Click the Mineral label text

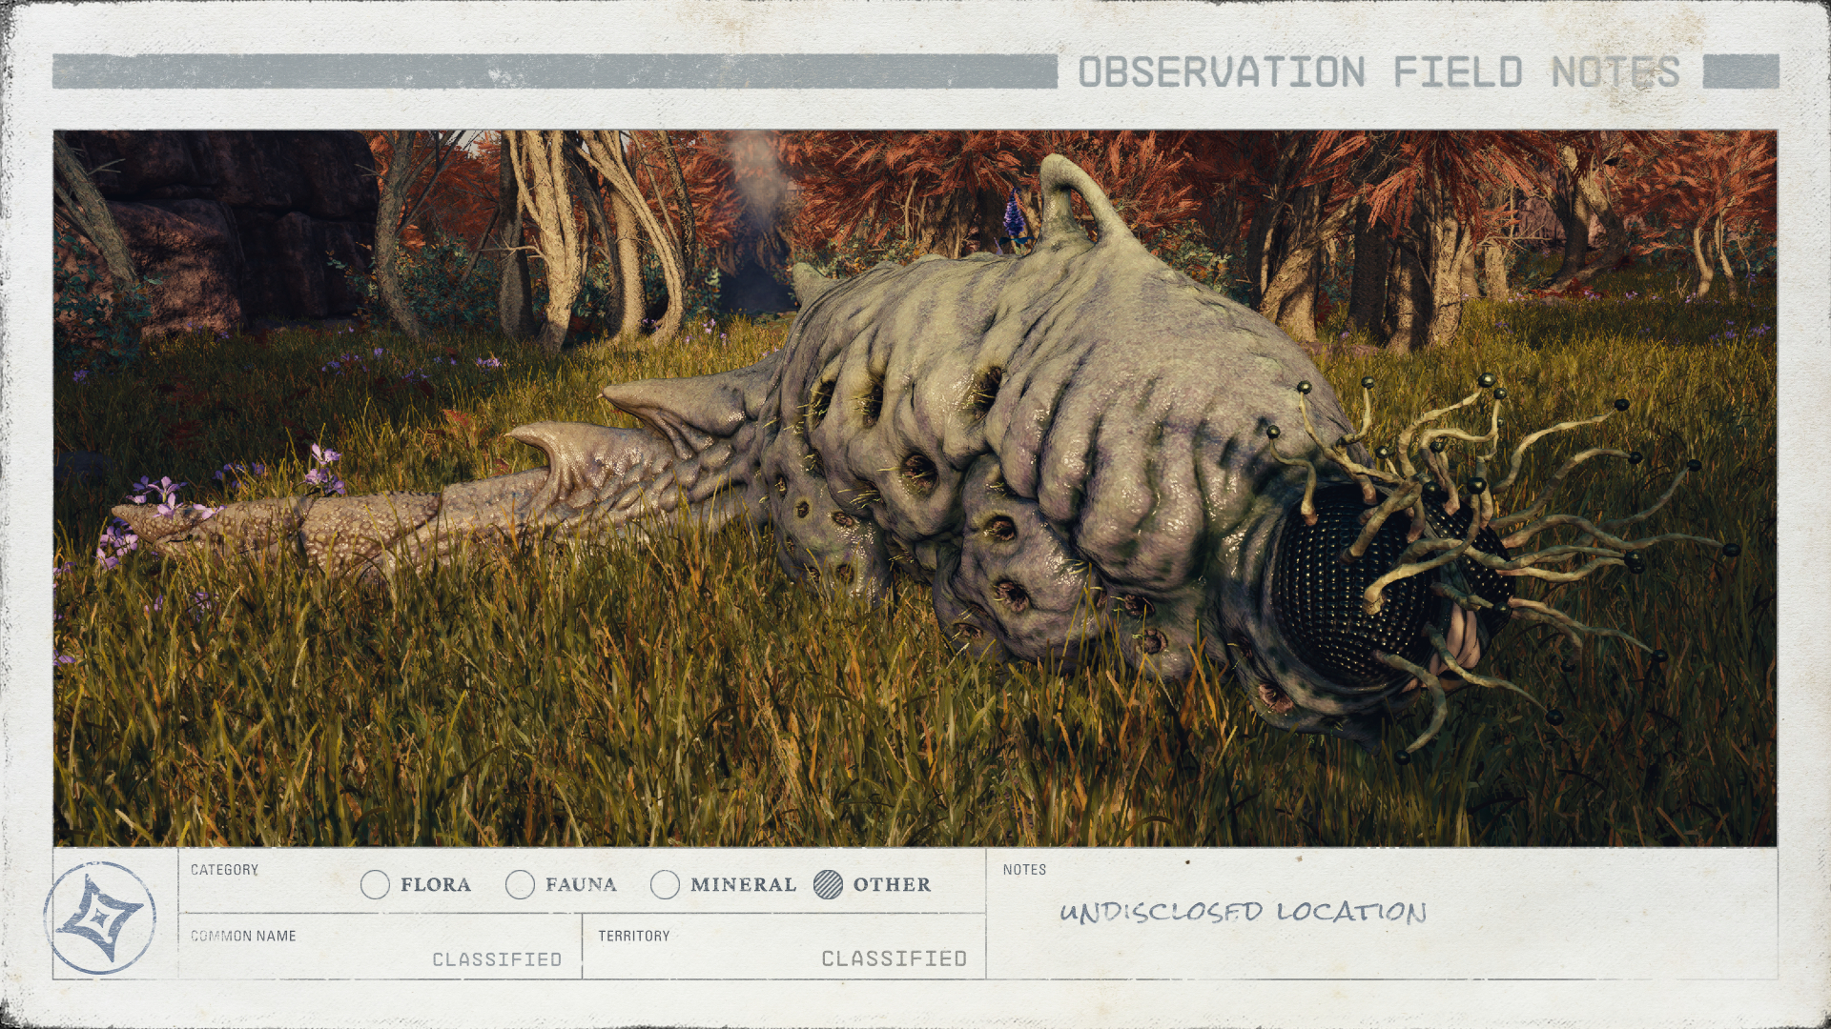coord(743,885)
